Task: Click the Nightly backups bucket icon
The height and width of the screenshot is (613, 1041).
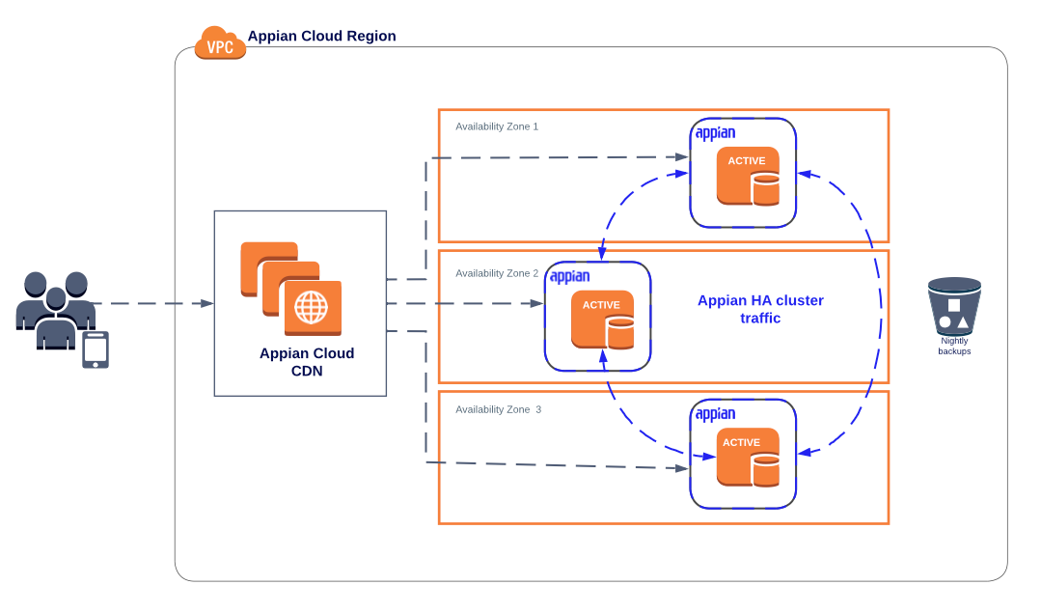Action: click(x=954, y=305)
